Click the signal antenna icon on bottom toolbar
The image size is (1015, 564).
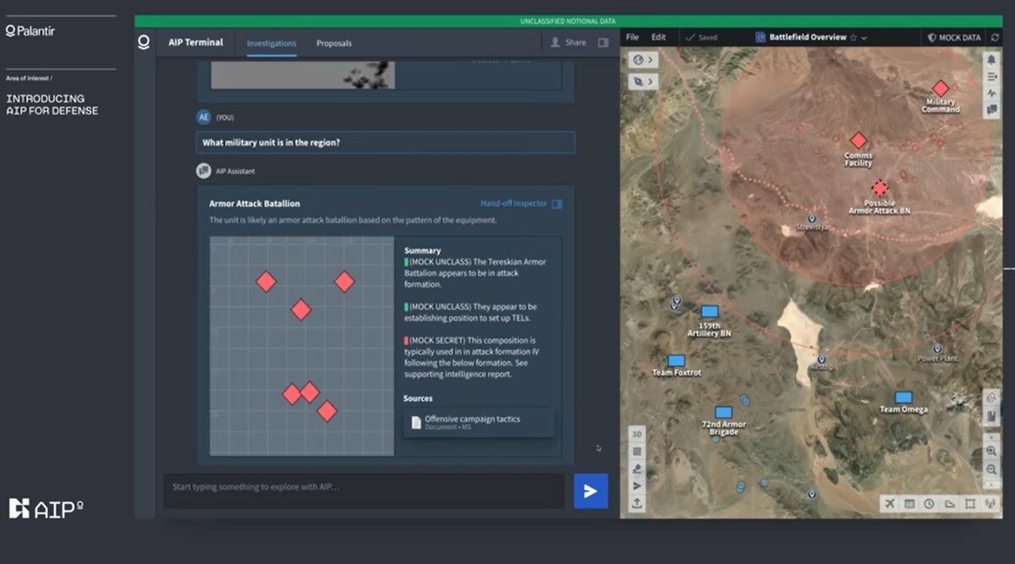[x=990, y=504]
